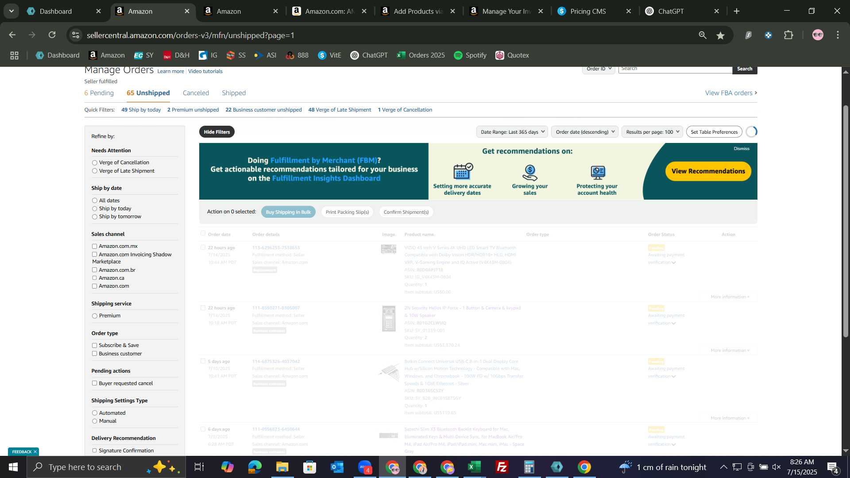850x478 pixels.
Task: Open the Results per page dropdown
Action: point(652,132)
